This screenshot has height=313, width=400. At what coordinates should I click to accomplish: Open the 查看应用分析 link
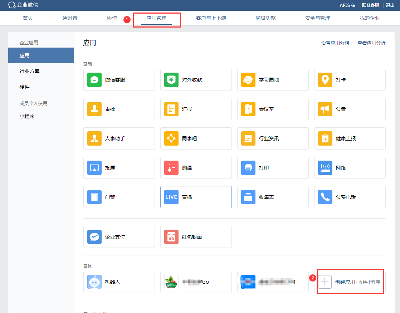pos(371,43)
